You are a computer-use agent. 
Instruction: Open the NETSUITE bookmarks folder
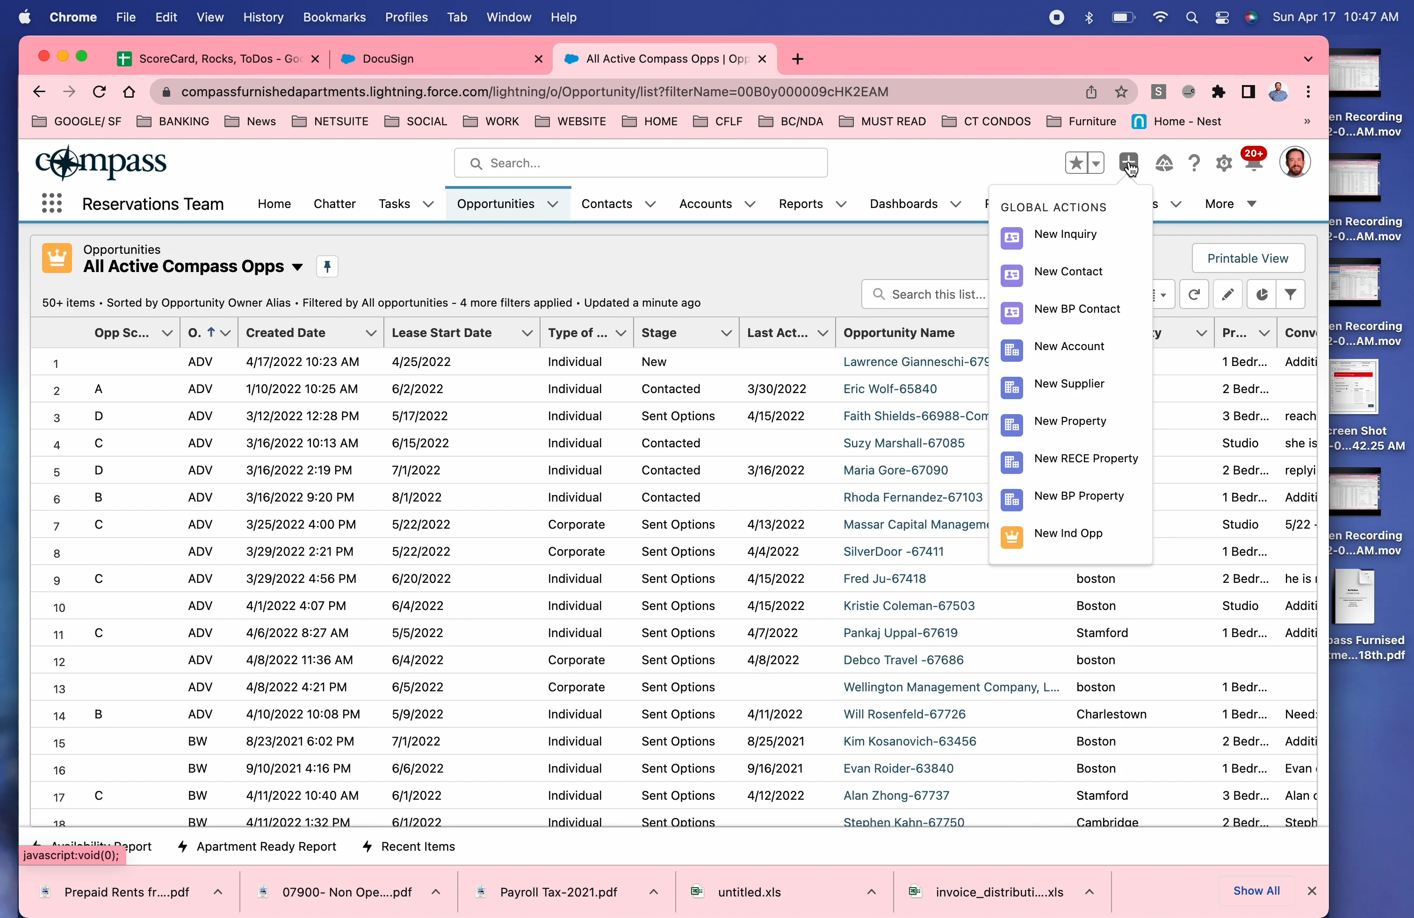(331, 122)
